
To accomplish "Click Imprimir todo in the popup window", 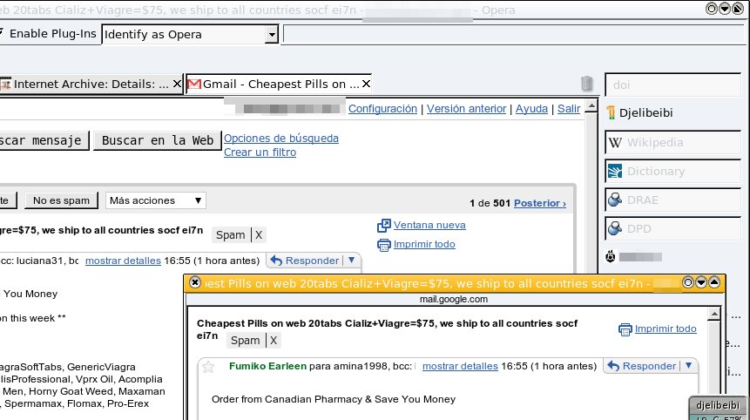I will 666,329.
